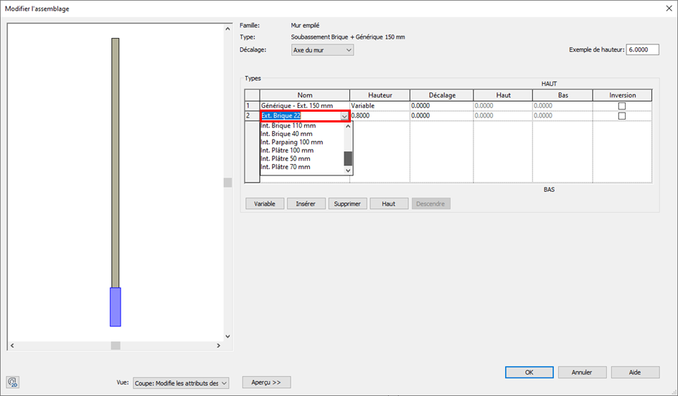Click the 2D view icon at bottom left
The image size is (678, 396).
14,382
